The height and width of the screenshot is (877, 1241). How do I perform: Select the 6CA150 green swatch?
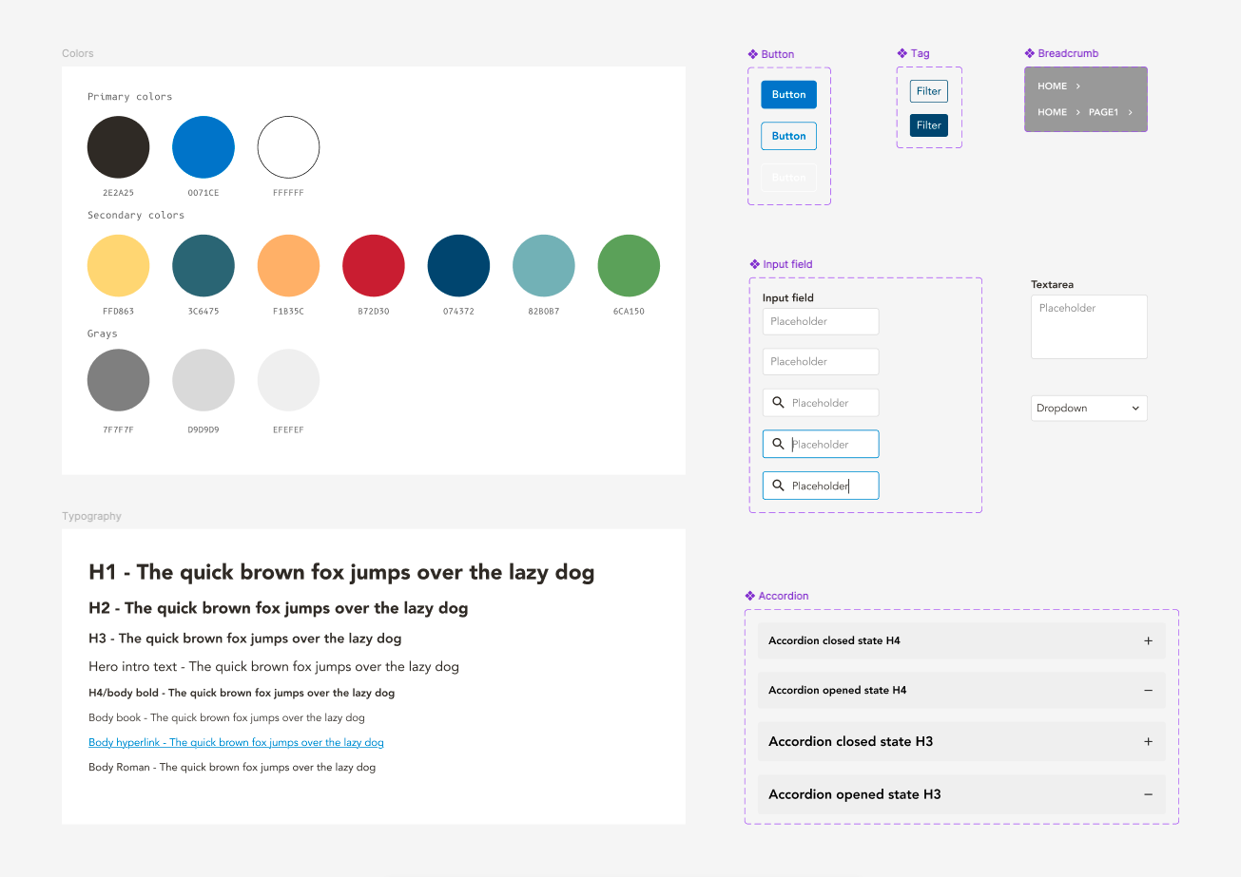coord(629,265)
